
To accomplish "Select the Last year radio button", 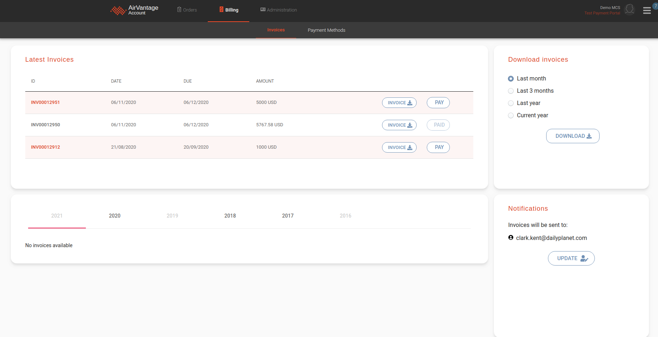I will (x=511, y=103).
